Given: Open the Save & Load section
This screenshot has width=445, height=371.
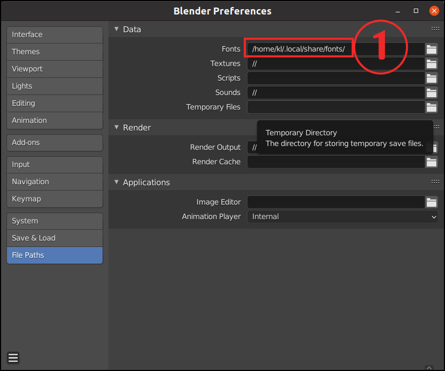Looking at the screenshot, I should [x=55, y=238].
